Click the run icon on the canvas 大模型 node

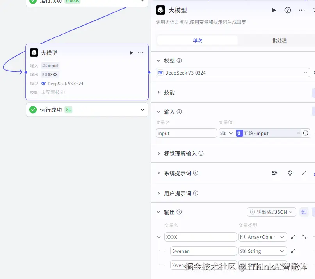(131, 53)
